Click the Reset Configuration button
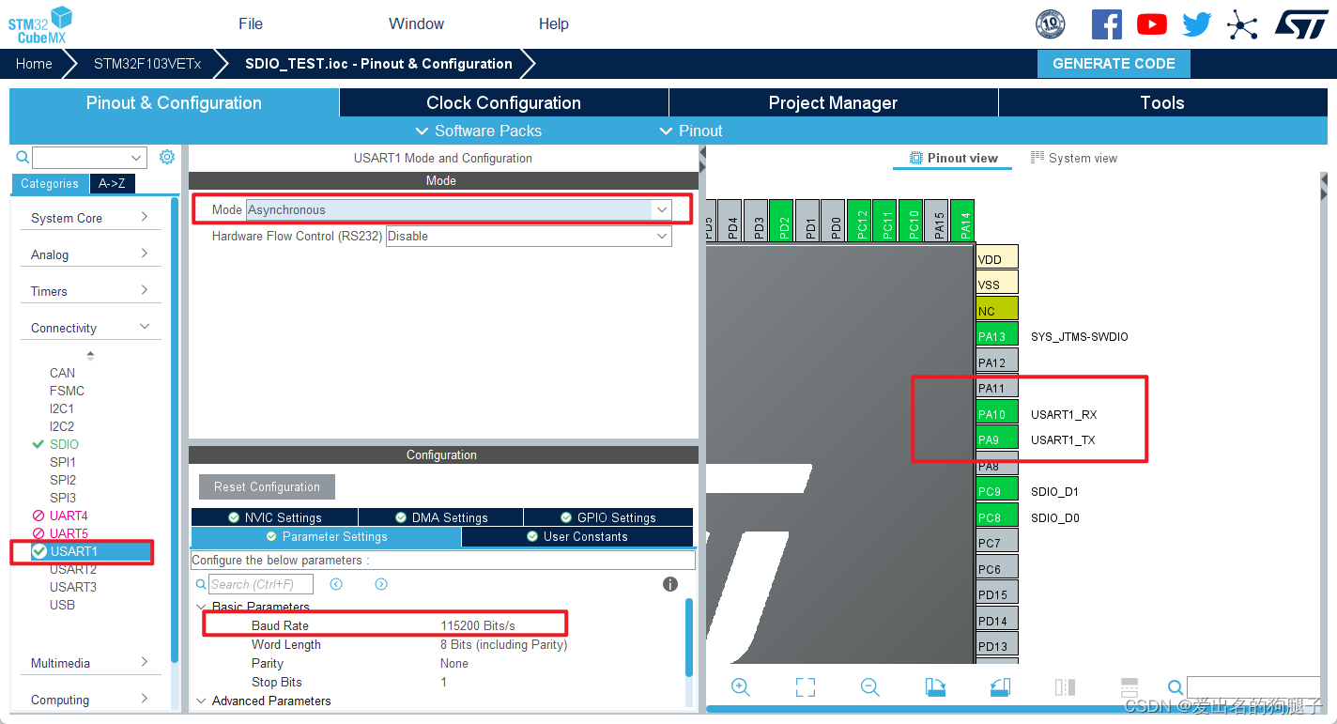Viewport: 1337px width, 724px height. click(x=267, y=486)
